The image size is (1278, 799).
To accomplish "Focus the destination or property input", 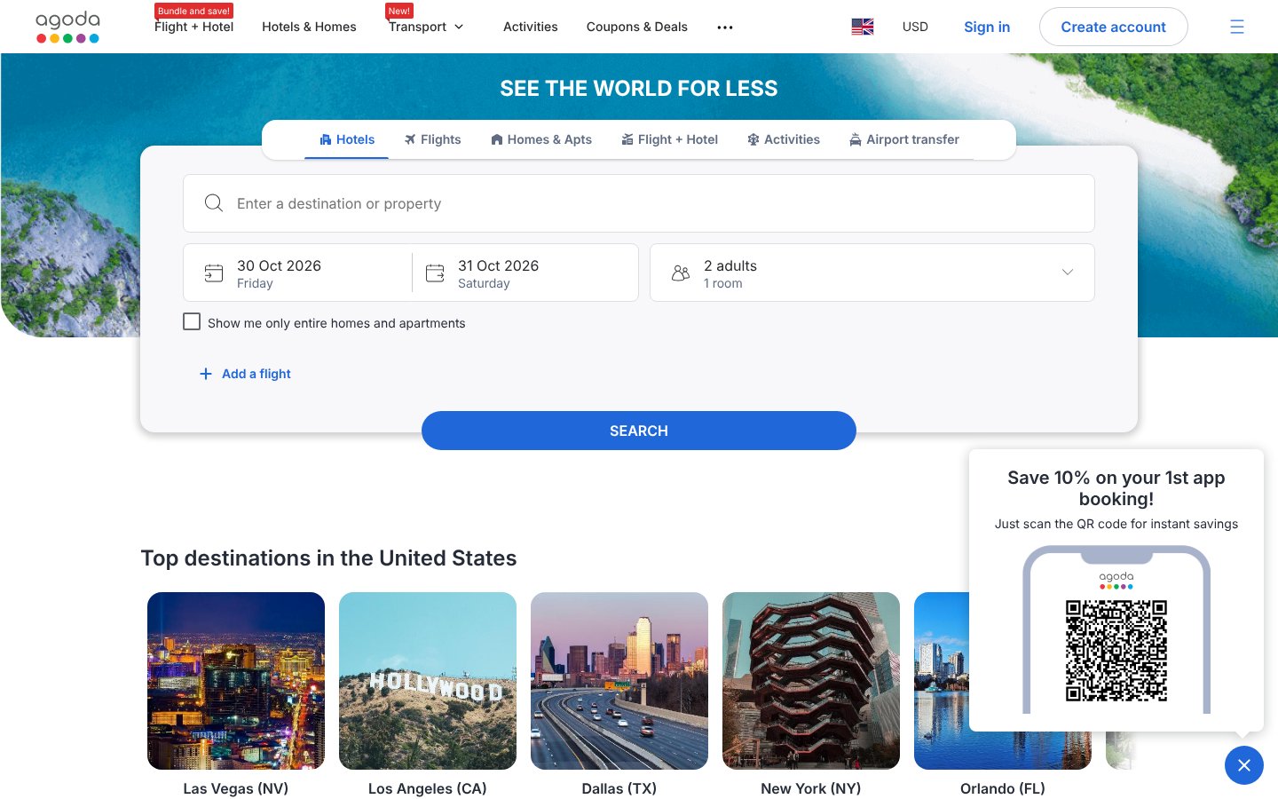I will click(x=639, y=203).
